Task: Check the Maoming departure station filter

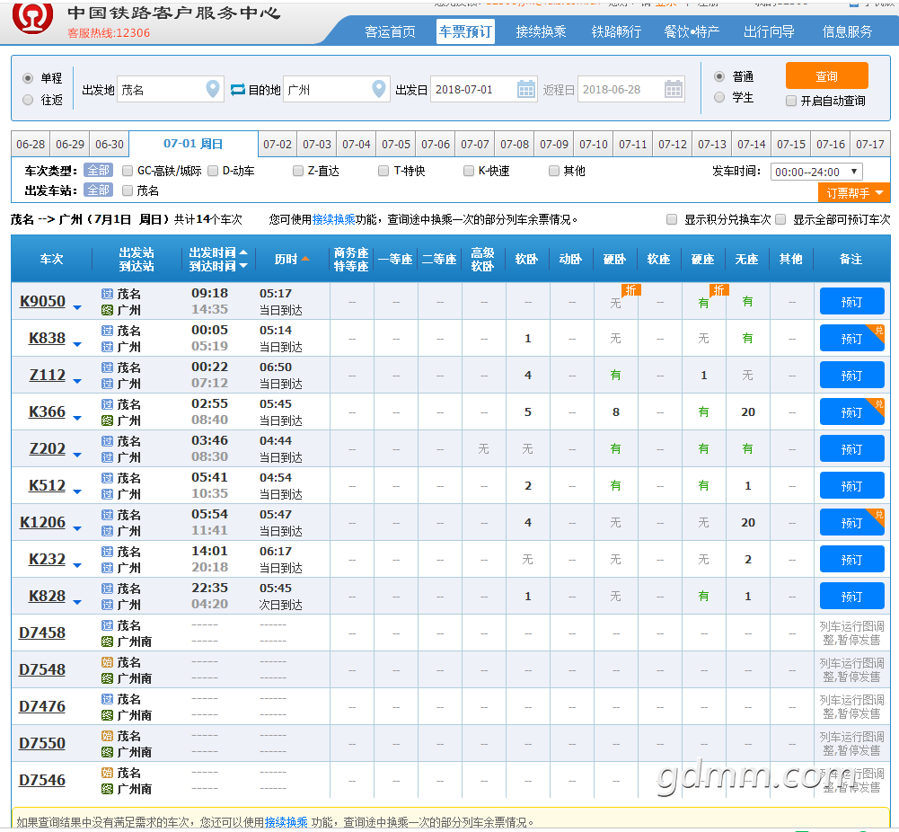Action: (x=128, y=190)
